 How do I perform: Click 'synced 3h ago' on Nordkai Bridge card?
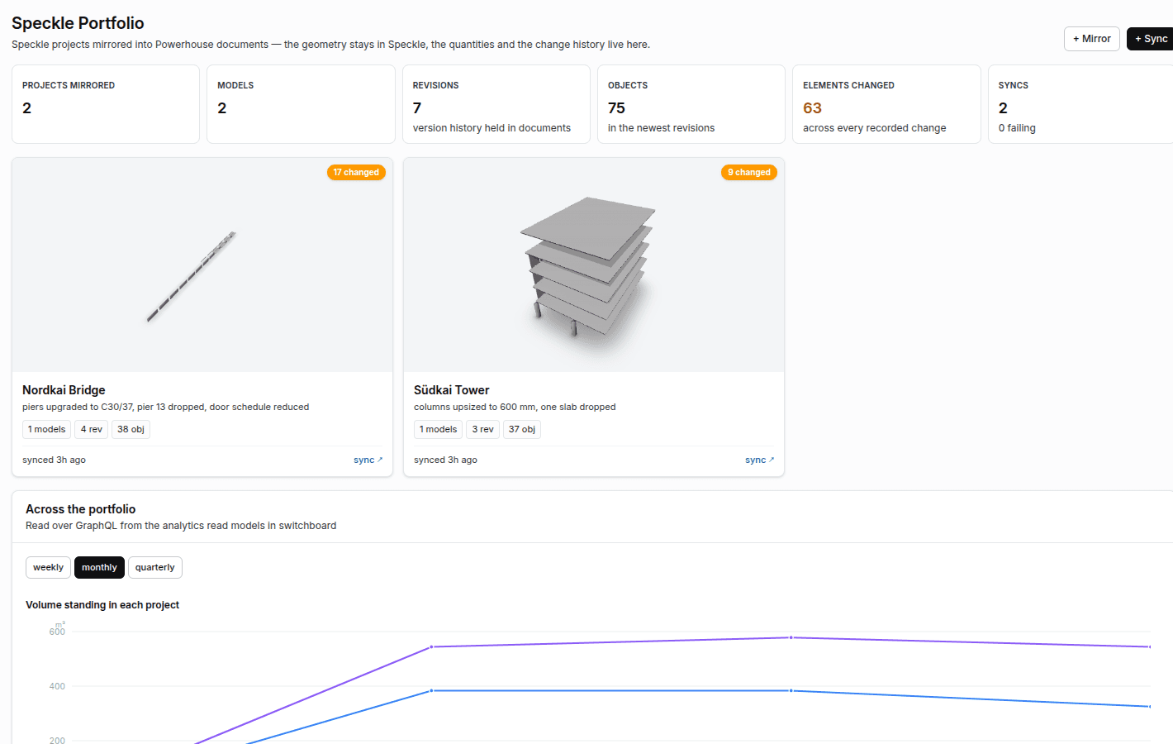[x=54, y=460]
